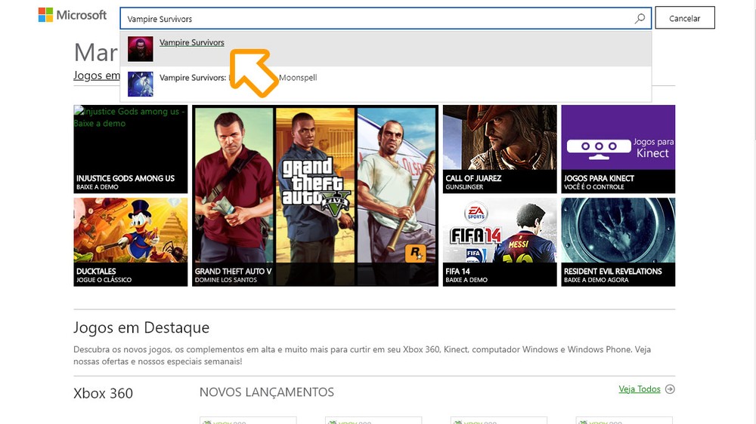This screenshot has height=424, width=756.
Task: Click the Jogos em Destaque heading
Action: point(141,327)
